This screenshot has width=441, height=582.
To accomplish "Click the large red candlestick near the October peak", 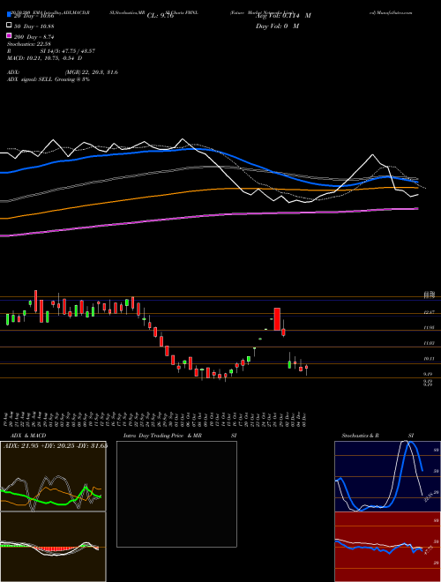I will tap(277, 319).
